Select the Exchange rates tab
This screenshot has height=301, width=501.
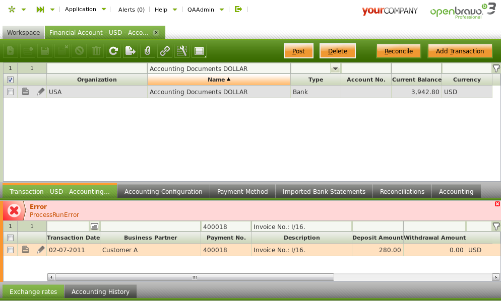[33, 291]
